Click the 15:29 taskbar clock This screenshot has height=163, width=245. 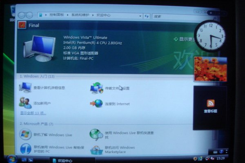click(x=220, y=159)
